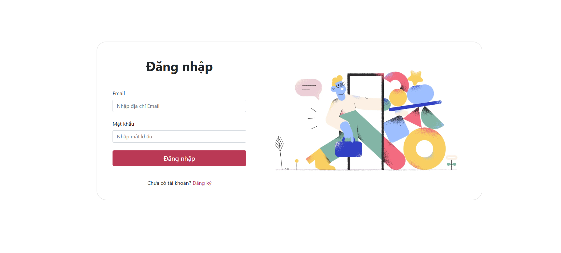Viewport: 561px width, 253px height.
Task: Click the 'Nhập mật khẩu' password field
Action: pyautogui.click(x=179, y=136)
